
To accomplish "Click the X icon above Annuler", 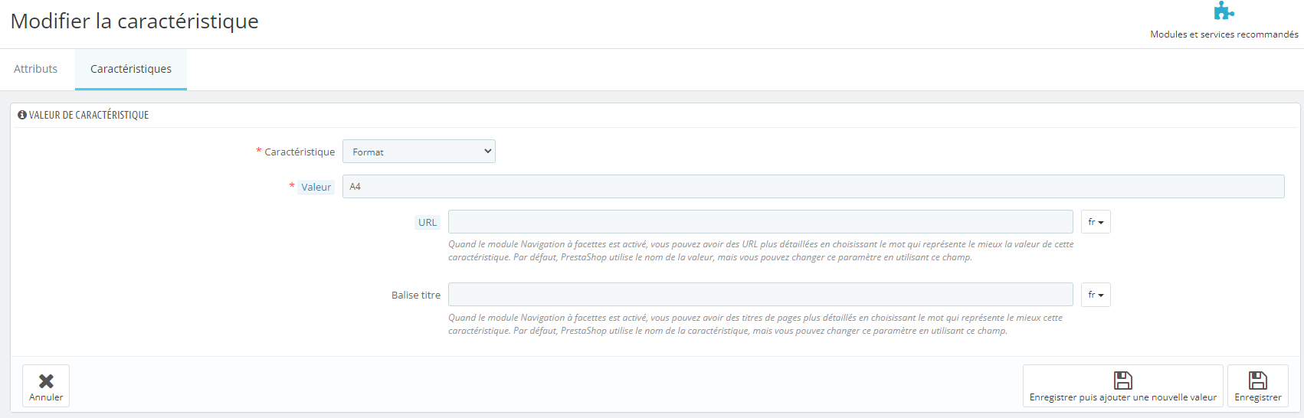I will [x=46, y=381].
